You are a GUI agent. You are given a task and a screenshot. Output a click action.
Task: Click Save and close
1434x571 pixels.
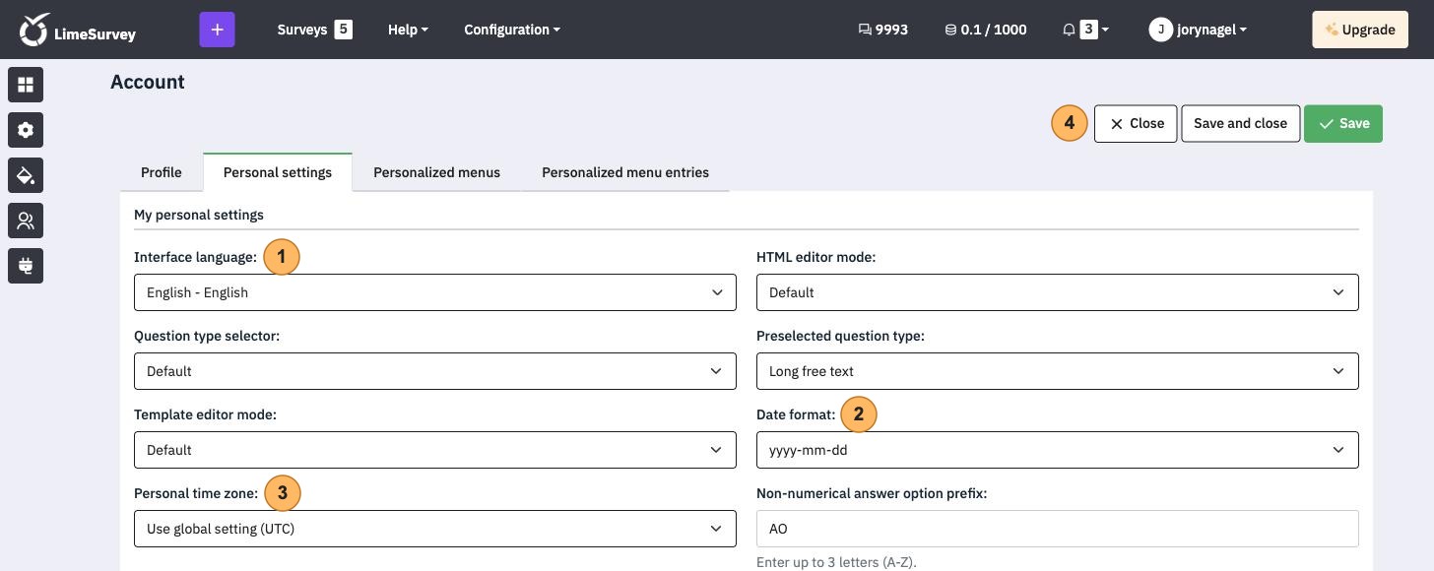1240,123
